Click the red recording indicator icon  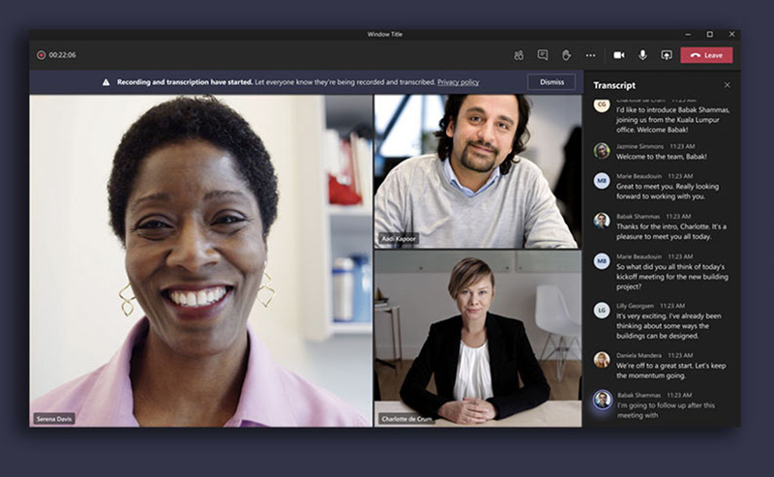[x=41, y=55]
